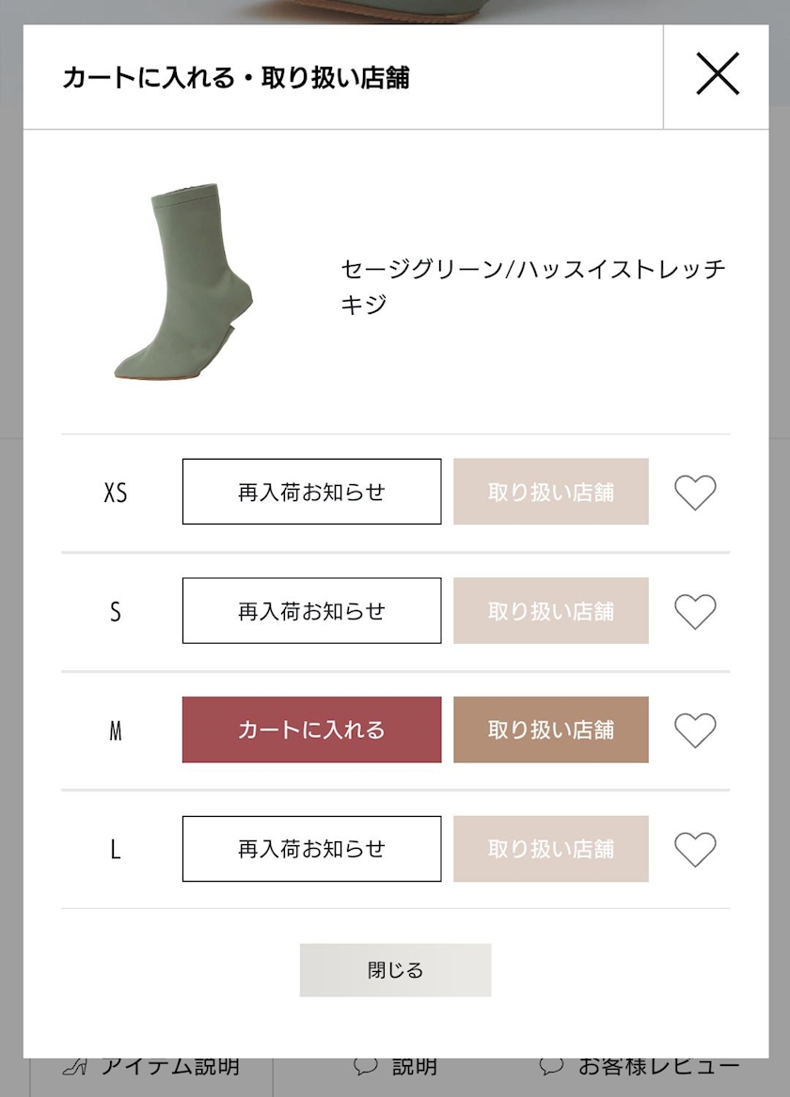Viewport: 790px width, 1097px height.
Task: View stores carrying size S
Action: [551, 611]
